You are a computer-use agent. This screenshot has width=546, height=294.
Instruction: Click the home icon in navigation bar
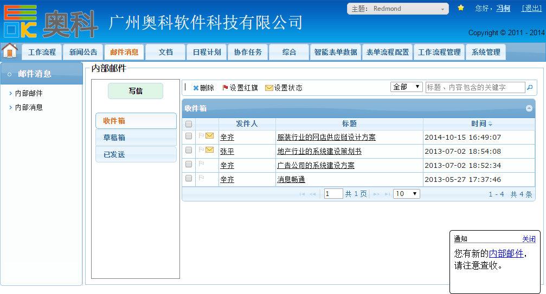pyautogui.click(x=10, y=51)
